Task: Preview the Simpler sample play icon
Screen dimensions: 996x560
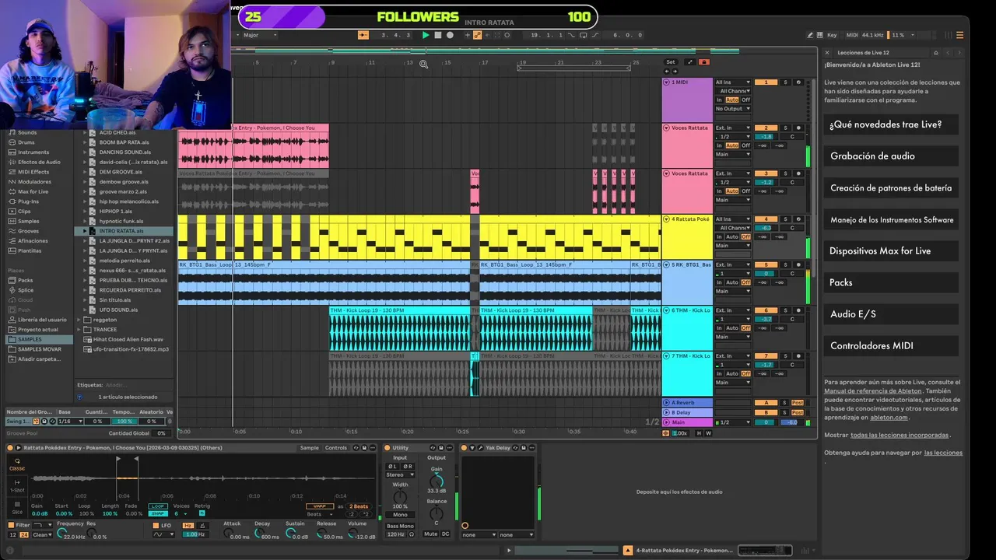Action: click(x=19, y=448)
